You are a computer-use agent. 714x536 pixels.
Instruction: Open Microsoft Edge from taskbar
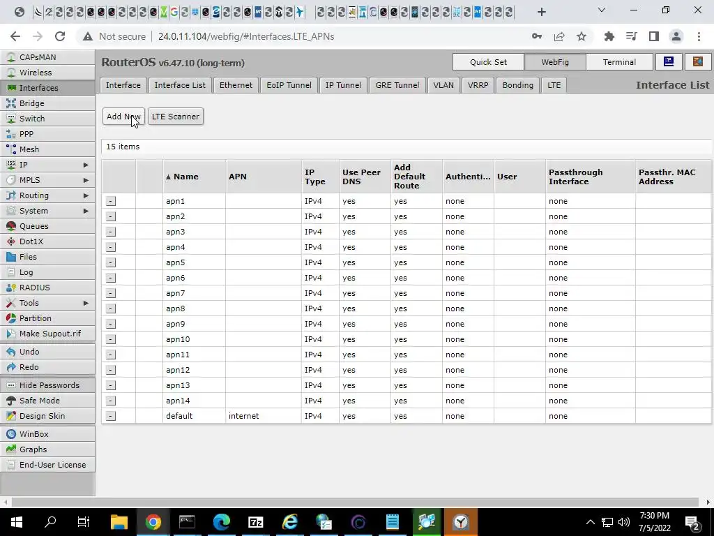coord(221,522)
